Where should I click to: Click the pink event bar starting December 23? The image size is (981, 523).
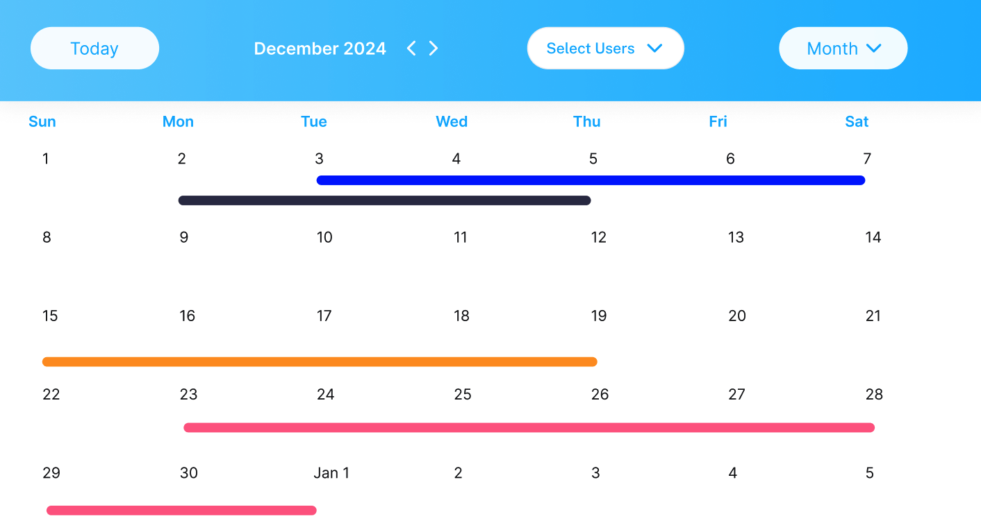pyautogui.click(x=529, y=427)
